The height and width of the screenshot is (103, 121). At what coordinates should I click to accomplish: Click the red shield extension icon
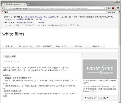(113, 8)
